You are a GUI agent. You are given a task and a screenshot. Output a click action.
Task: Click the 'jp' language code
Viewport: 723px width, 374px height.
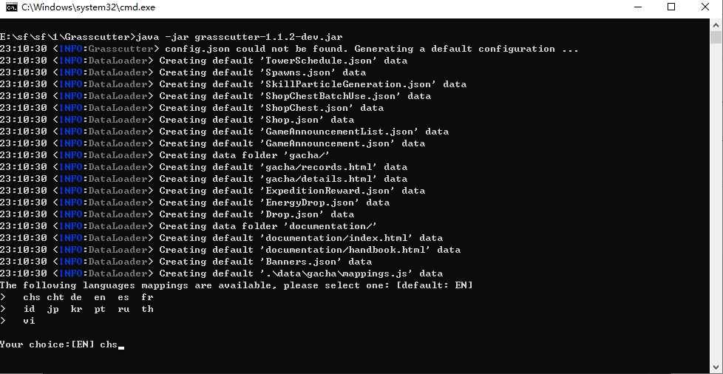(x=52, y=309)
